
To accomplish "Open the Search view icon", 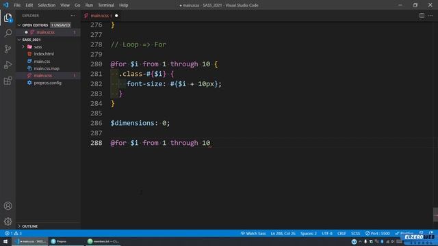I will point(8,33).
